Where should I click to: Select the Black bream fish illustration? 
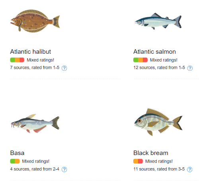(x=158, y=122)
